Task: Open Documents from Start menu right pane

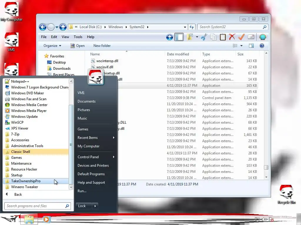Action: (86, 101)
